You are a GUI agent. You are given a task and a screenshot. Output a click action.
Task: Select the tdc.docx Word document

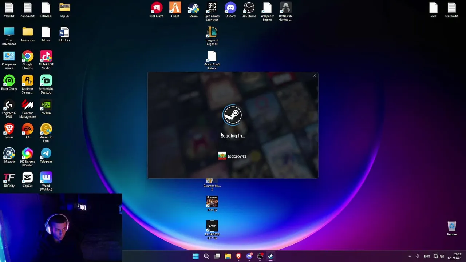(x=64, y=34)
